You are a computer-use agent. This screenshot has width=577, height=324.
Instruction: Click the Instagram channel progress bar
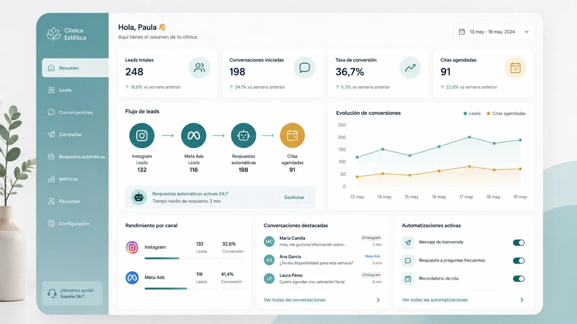pos(181,258)
